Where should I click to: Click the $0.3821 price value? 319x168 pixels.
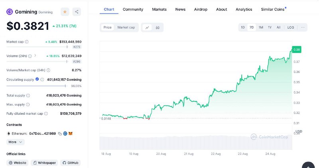pyautogui.click(x=28, y=26)
